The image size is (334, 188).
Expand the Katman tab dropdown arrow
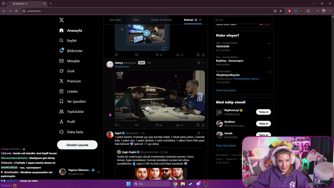(200, 20)
